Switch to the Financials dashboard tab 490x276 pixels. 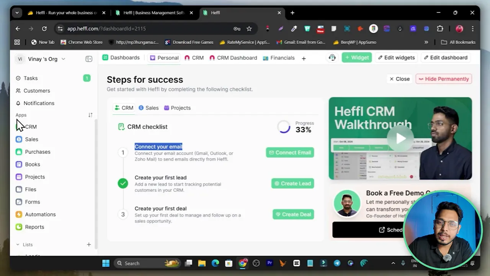[282, 58]
